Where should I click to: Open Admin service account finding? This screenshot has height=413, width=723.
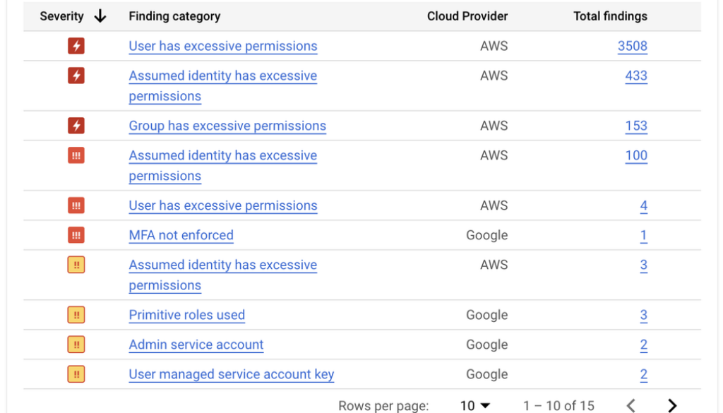tap(196, 345)
